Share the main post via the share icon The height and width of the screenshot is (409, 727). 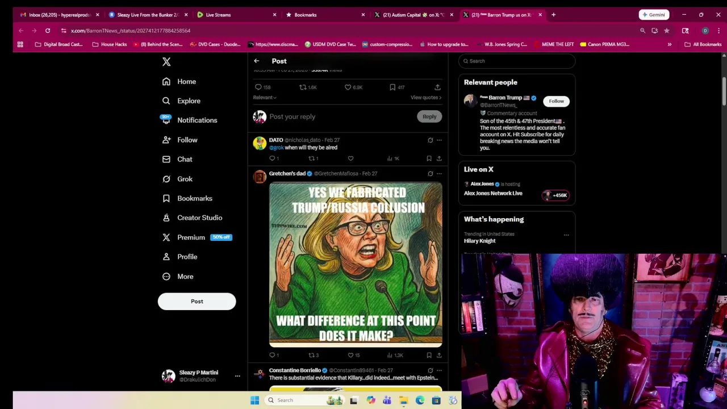(x=437, y=87)
